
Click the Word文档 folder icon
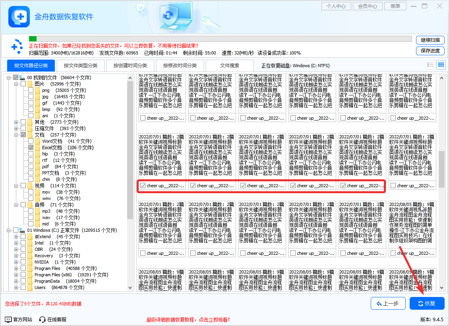click(37, 141)
